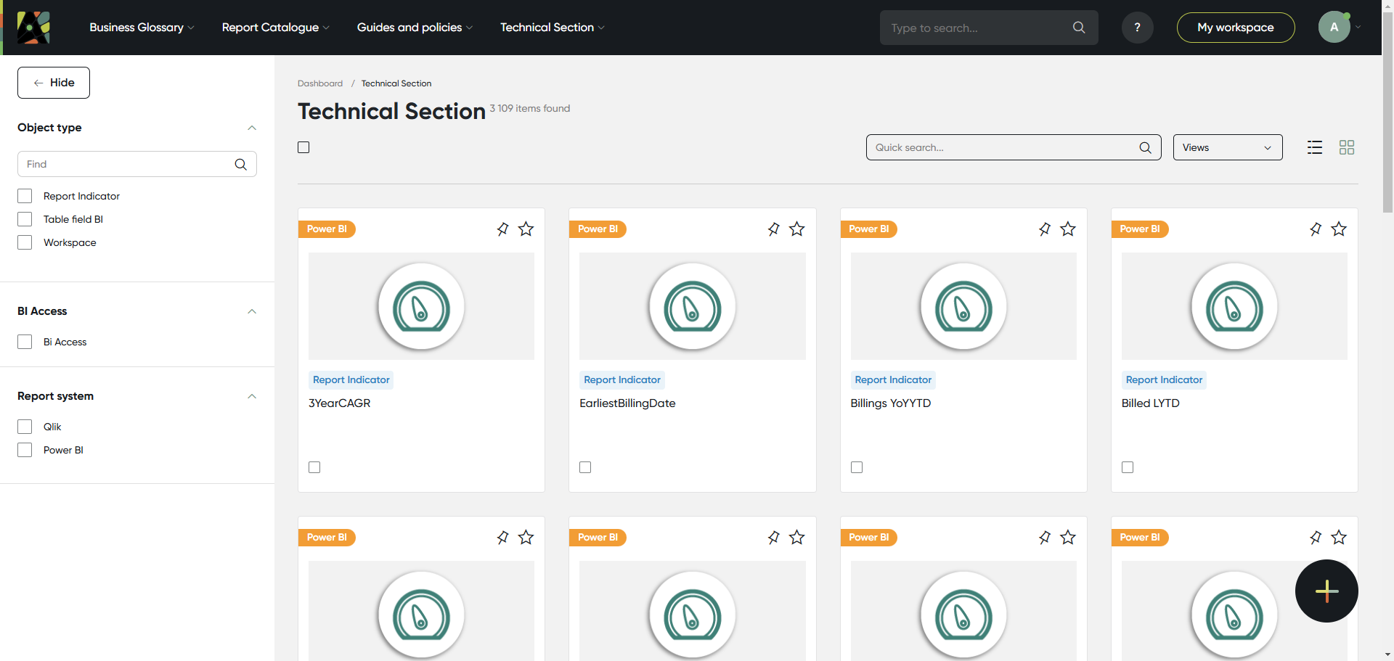Viewport: 1394px width, 661px height.
Task: Open the Views dropdown
Action: click(1227, 147)
